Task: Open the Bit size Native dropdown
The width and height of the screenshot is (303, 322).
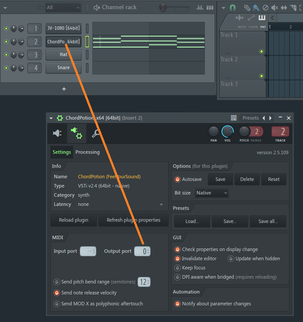Action: pos(212,193)
